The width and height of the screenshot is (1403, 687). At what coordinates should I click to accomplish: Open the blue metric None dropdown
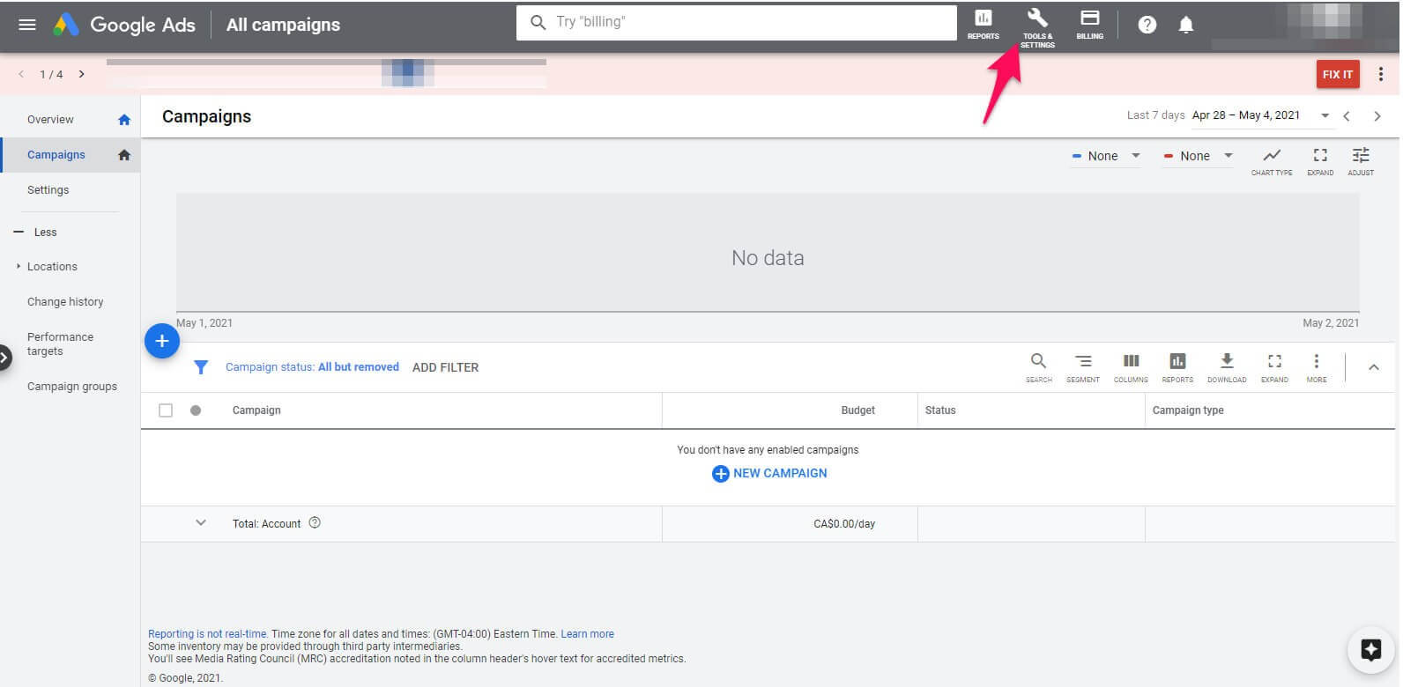(x=1106, y=156)
